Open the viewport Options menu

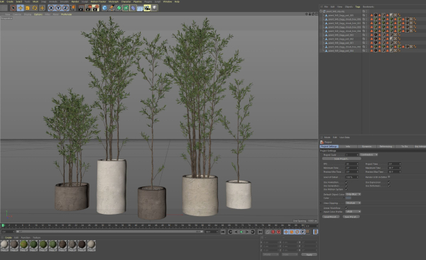(x=38, y=14)
